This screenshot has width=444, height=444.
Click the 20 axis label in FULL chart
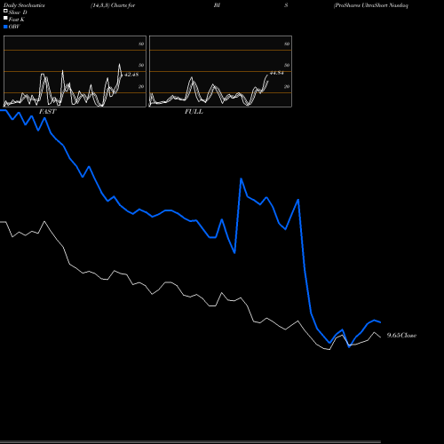pos(287,86)
